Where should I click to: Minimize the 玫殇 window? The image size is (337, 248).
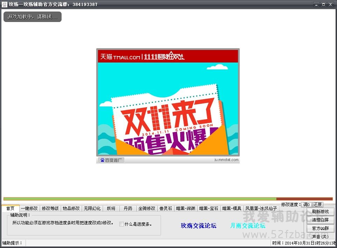[x=316, y=4]
